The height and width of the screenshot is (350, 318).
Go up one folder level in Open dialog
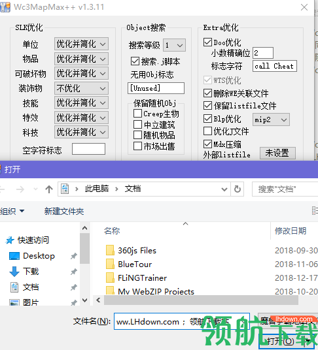(x=49, y=189)
